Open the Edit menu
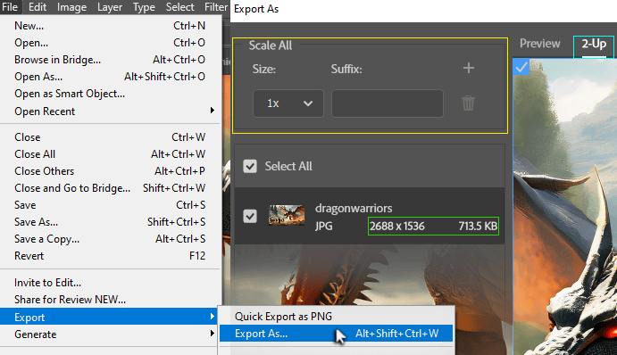This screenshot has height=355, width=617. 38,7
